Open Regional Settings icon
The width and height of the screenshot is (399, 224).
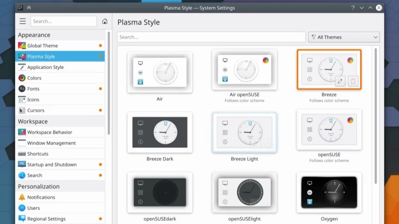(22, 219)
